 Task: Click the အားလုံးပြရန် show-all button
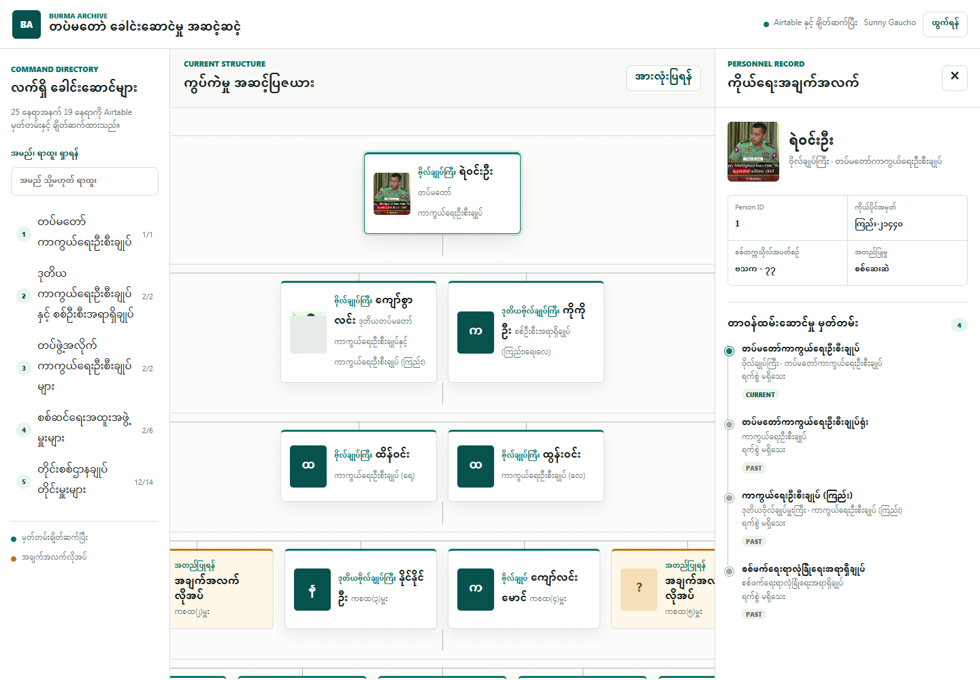click(x=664, y=78)
